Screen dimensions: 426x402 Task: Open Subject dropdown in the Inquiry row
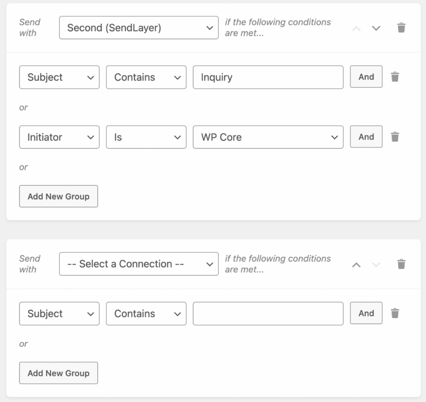click(x=59, y=77)
